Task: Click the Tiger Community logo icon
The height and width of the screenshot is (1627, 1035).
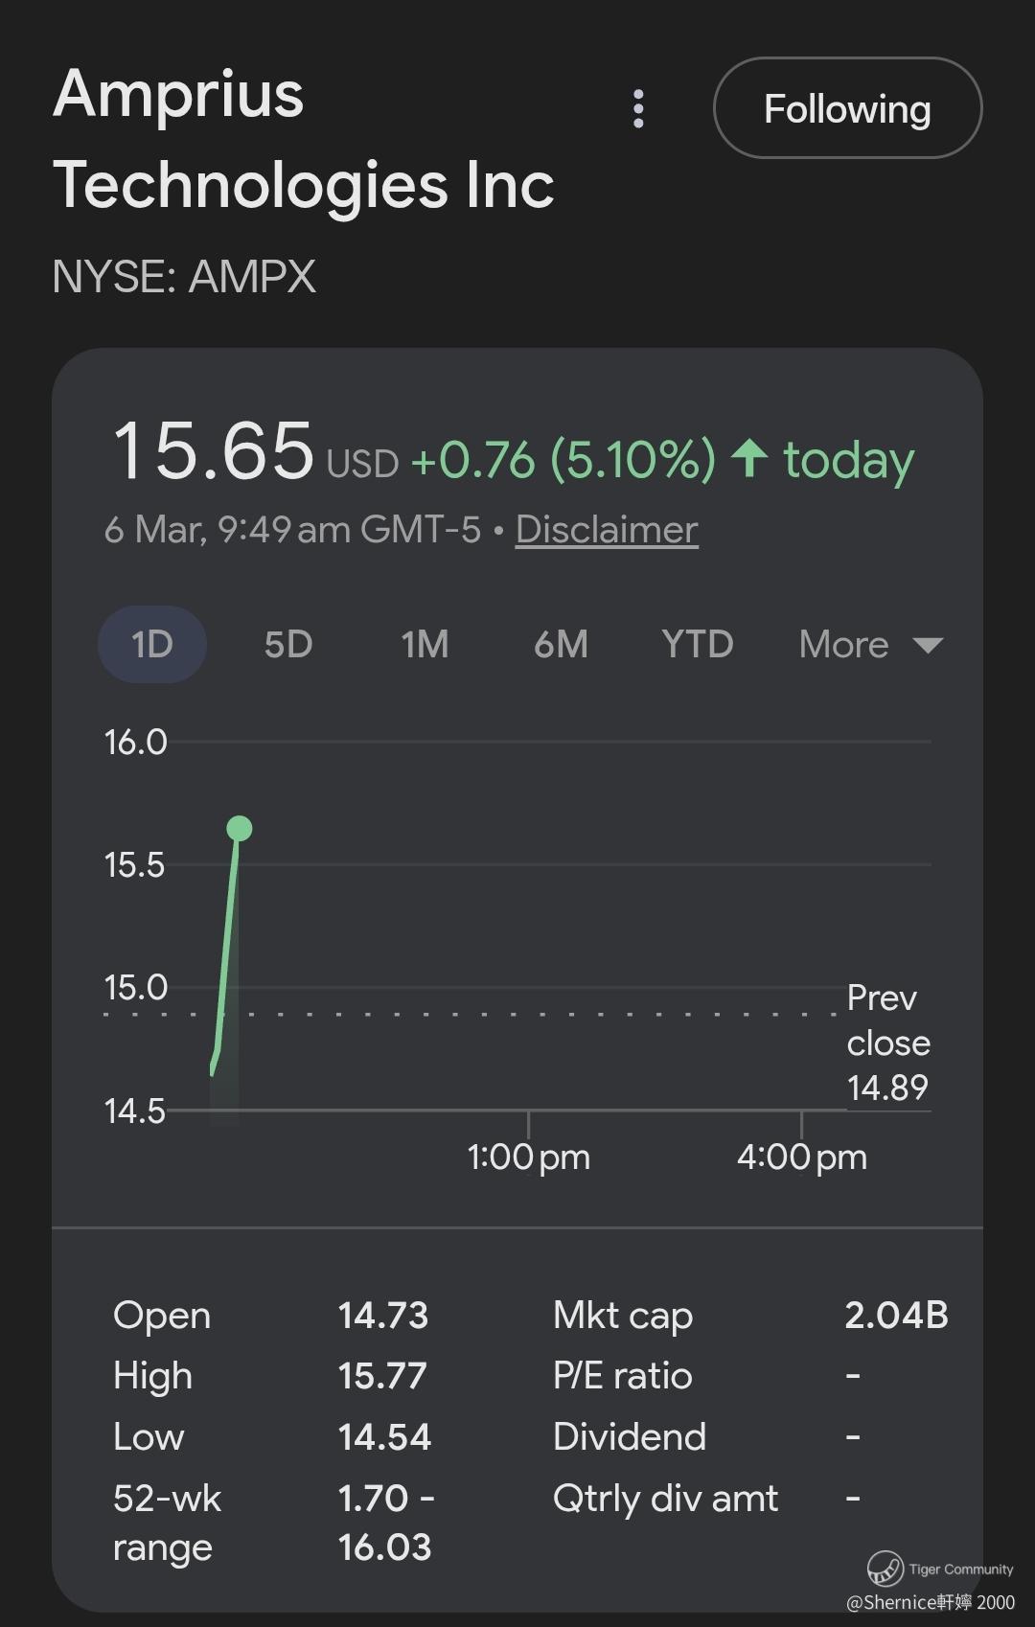Action: tap(885, 1569)
